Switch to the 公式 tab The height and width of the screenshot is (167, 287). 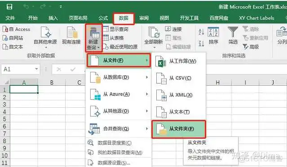pos(103,18)
